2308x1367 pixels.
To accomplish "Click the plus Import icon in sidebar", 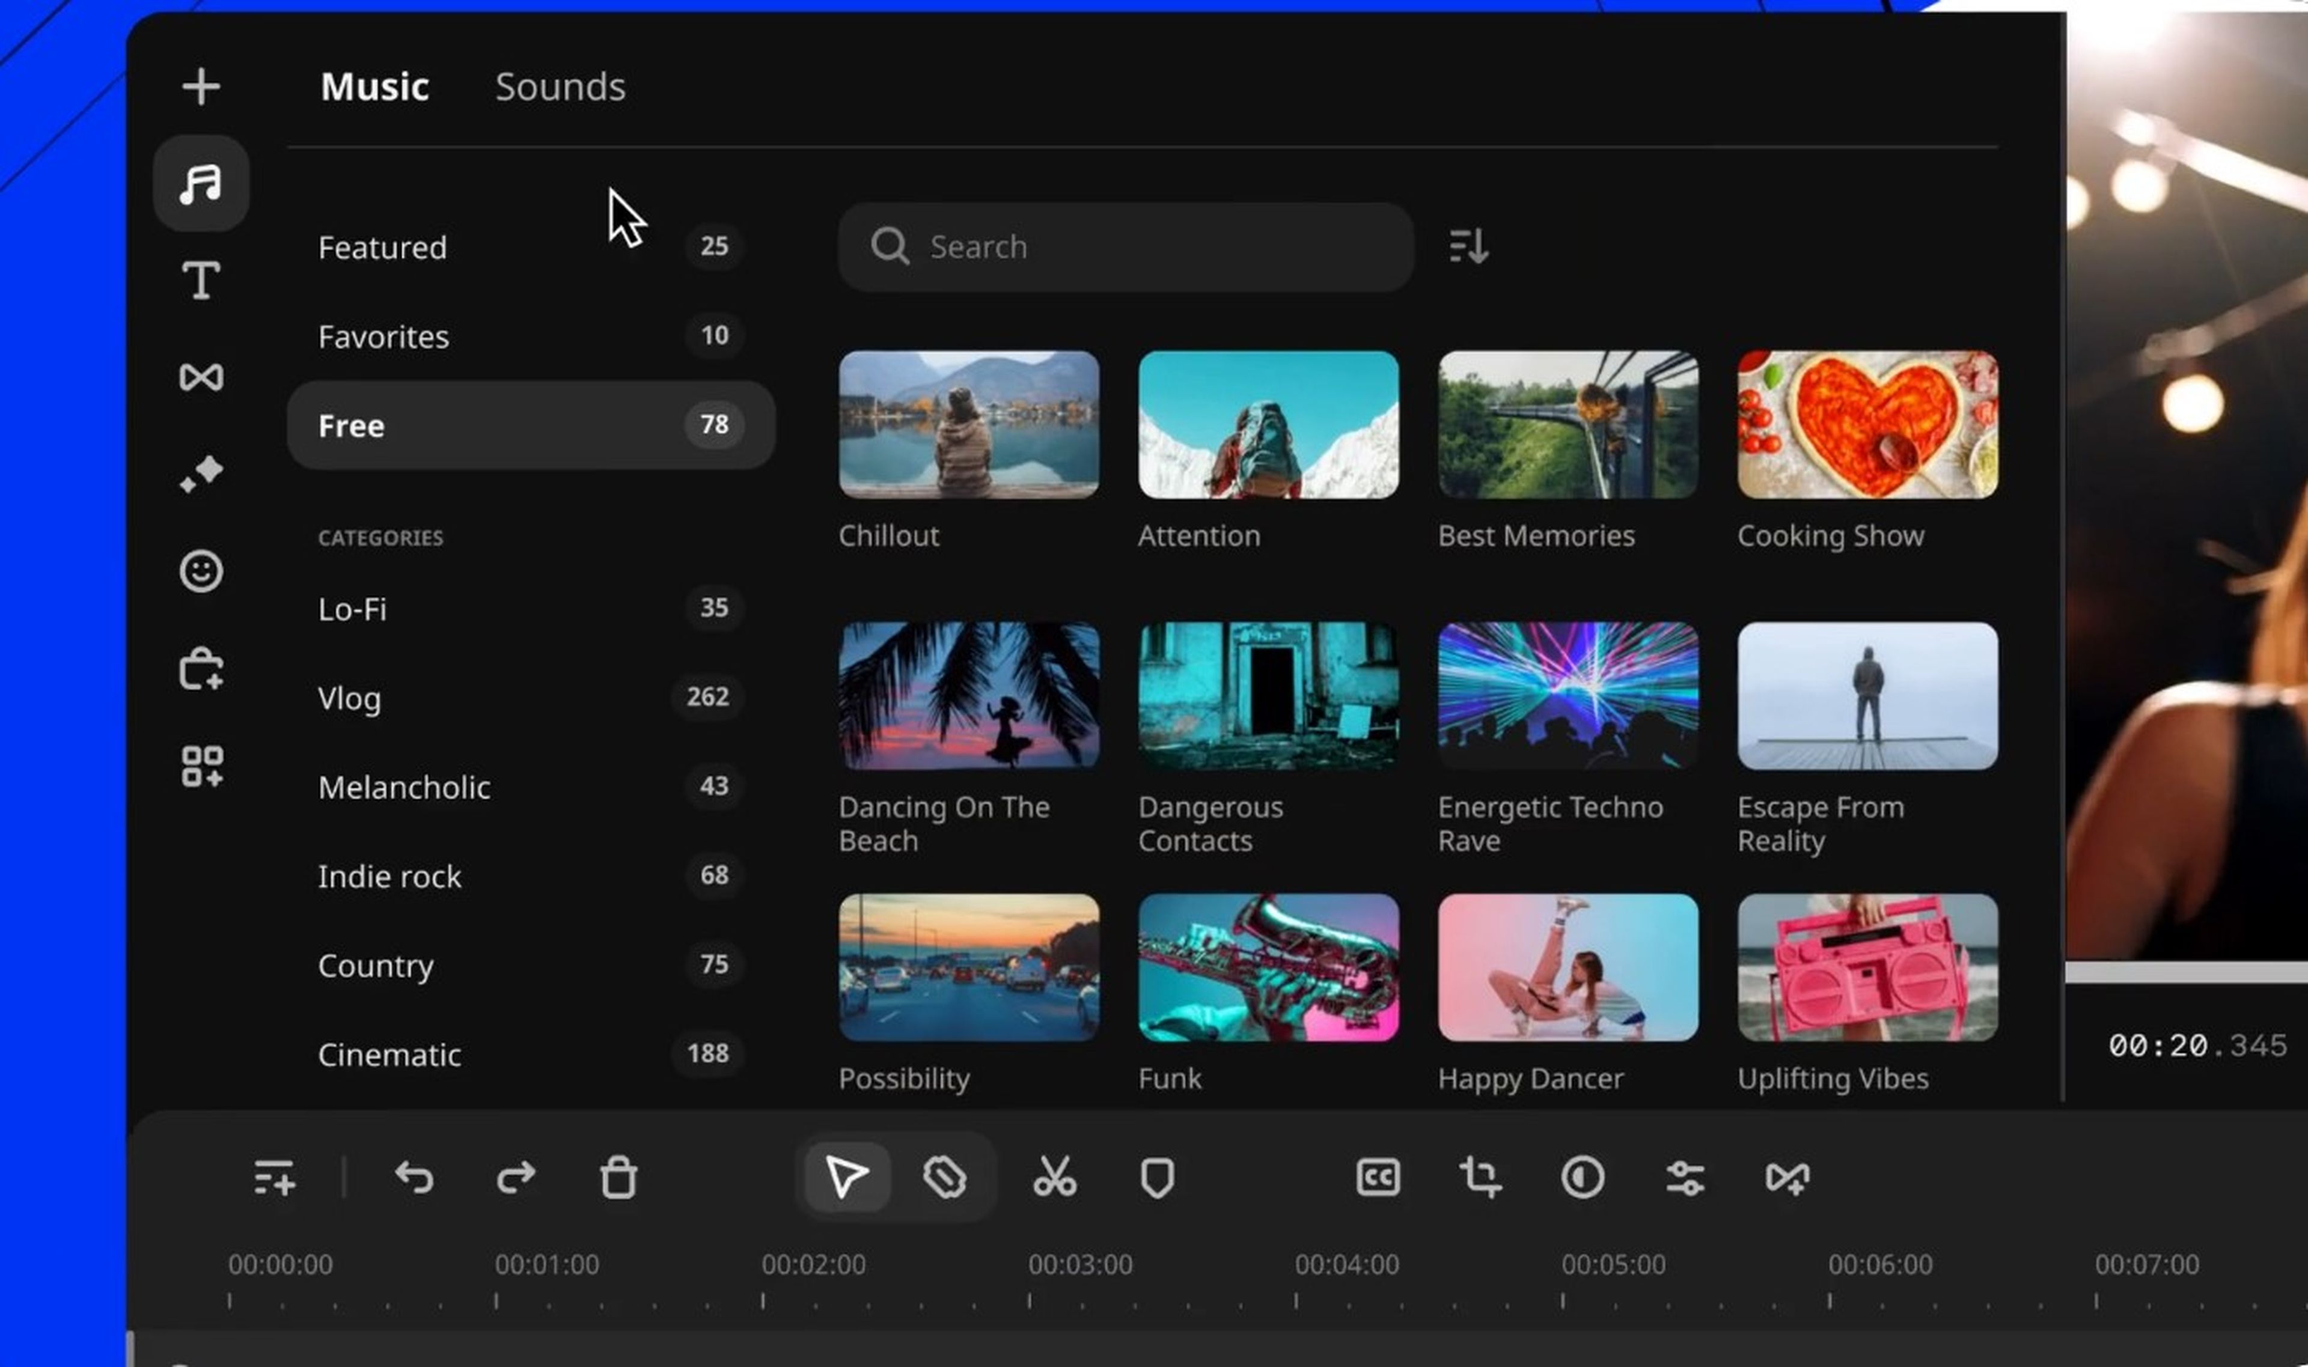I will tap(201, 87).
